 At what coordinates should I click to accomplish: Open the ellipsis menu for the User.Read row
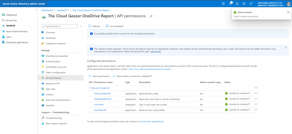[x=256, y=104]
